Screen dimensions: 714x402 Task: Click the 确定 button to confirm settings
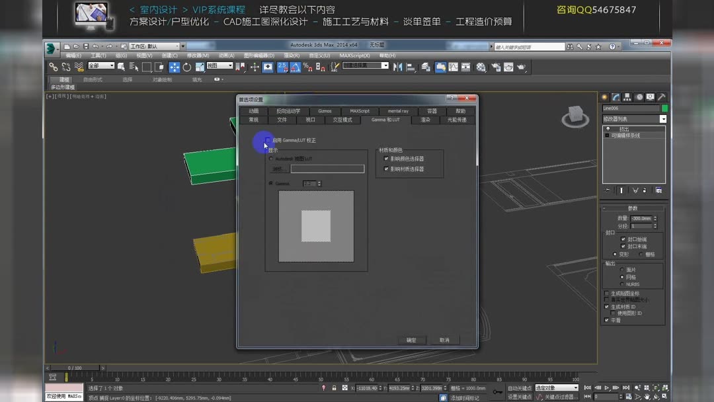[x=411, y=340]
